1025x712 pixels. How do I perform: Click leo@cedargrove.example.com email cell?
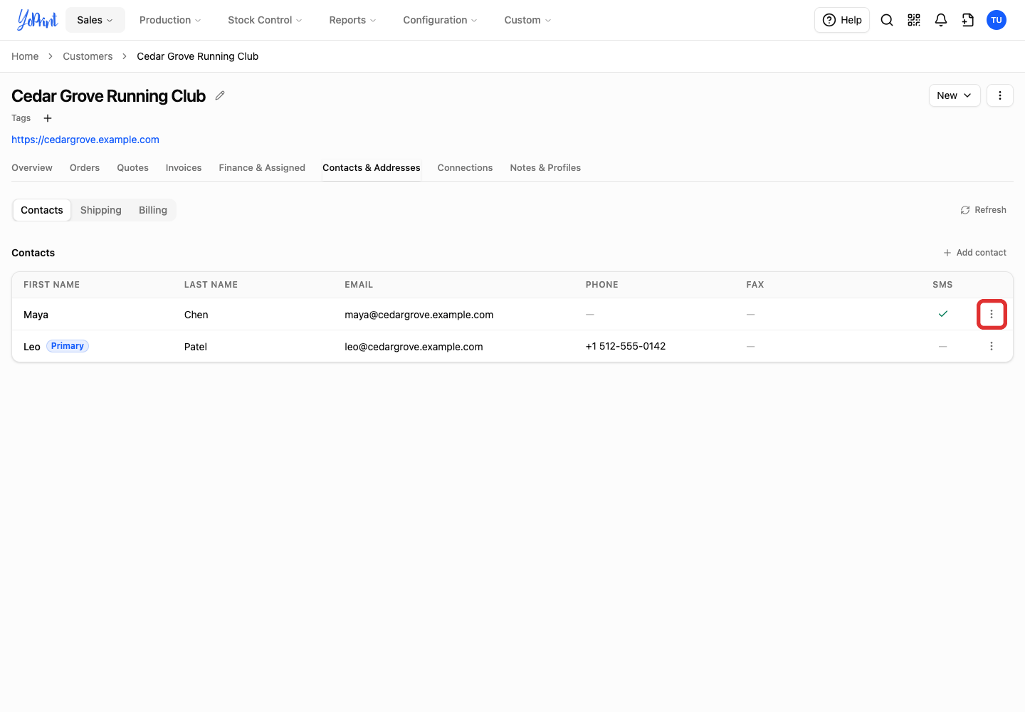pos(414,347)
